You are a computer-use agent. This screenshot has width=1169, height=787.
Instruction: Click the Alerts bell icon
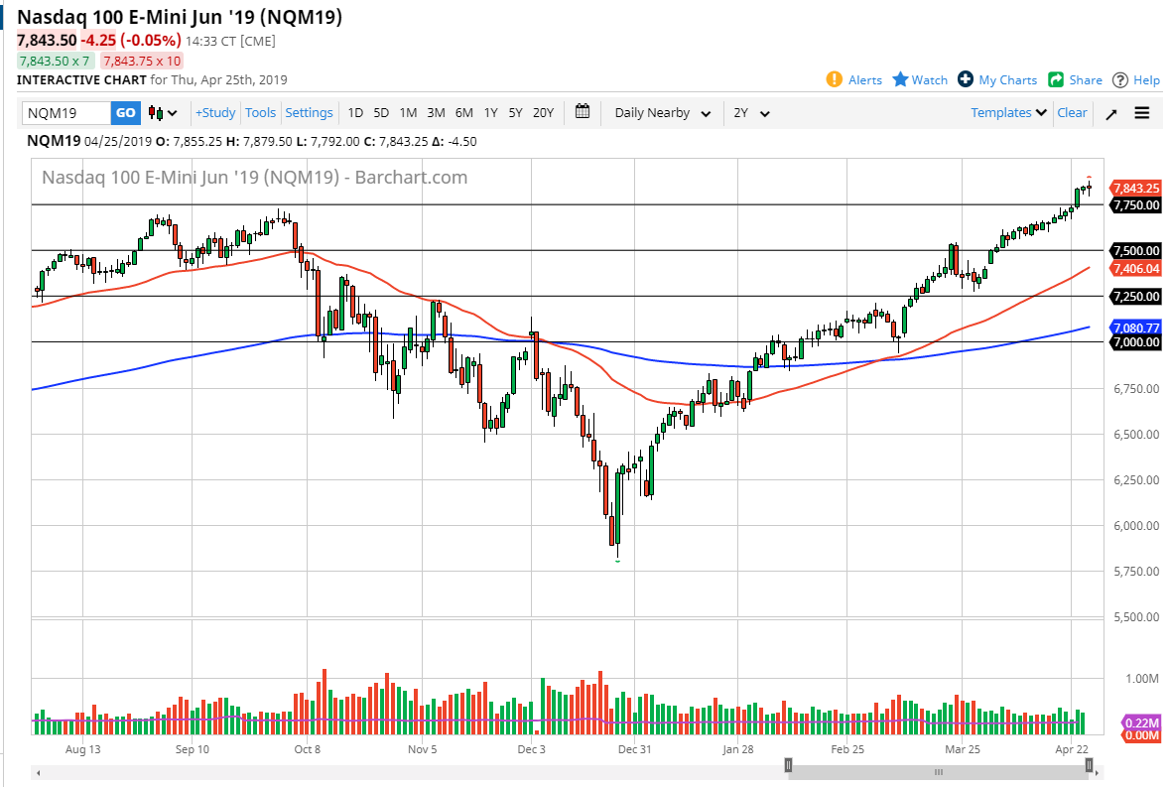tap(835, 80)
